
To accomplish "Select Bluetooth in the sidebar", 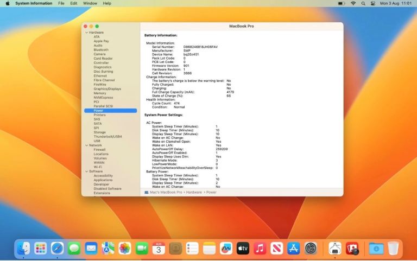I will 101,50.
